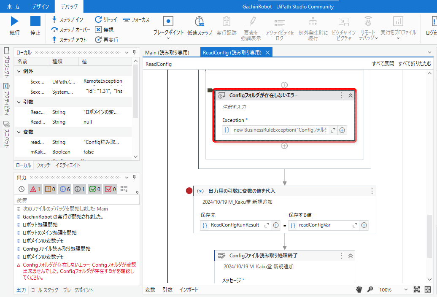The height and width of the screenshot is (297, 437).
Task: Open the ブレークポイント dropdown arrow
Action: (x=168, y=38)
